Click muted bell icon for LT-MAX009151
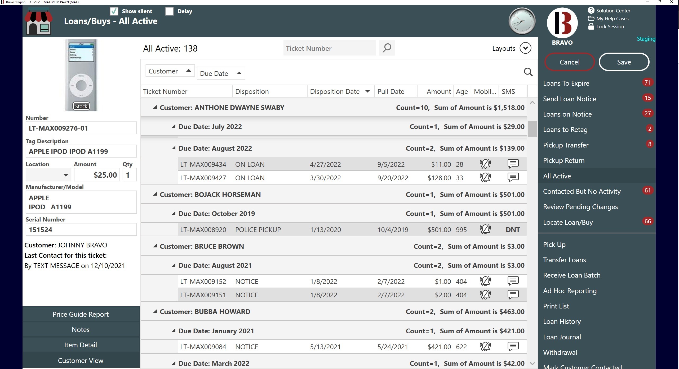 pos(485,295)
